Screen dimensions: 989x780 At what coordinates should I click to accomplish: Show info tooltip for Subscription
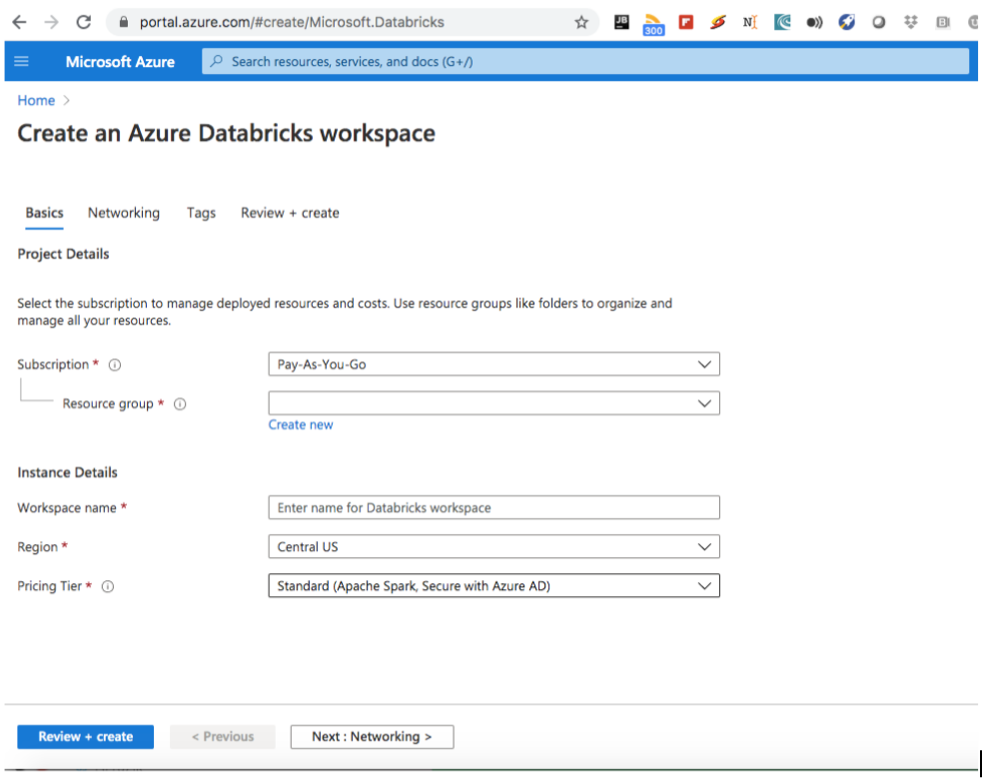tap(115, 365)
